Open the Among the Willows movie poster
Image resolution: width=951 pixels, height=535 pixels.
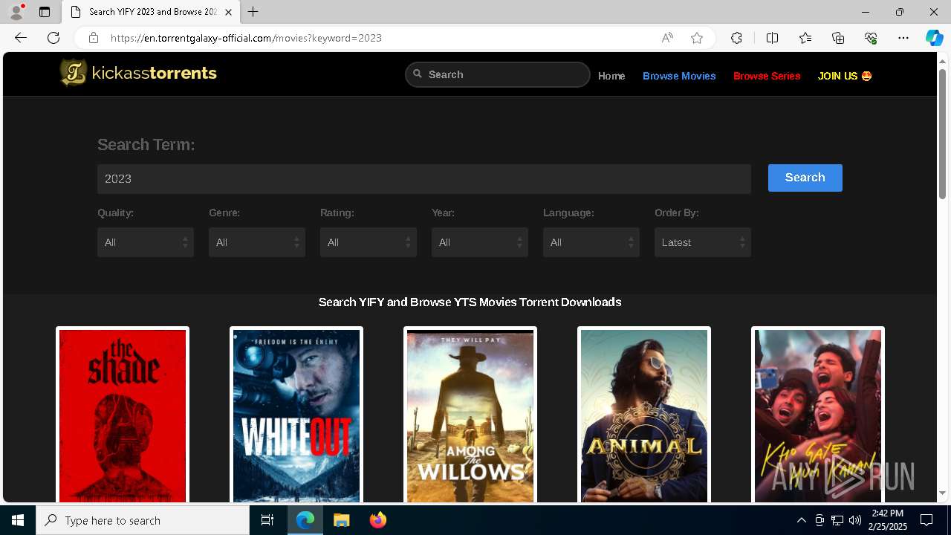(470, 415)
